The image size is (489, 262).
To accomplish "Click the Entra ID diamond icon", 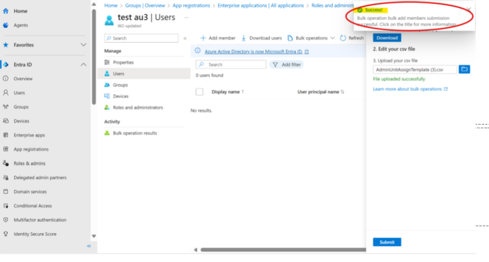I will [6, 64].
